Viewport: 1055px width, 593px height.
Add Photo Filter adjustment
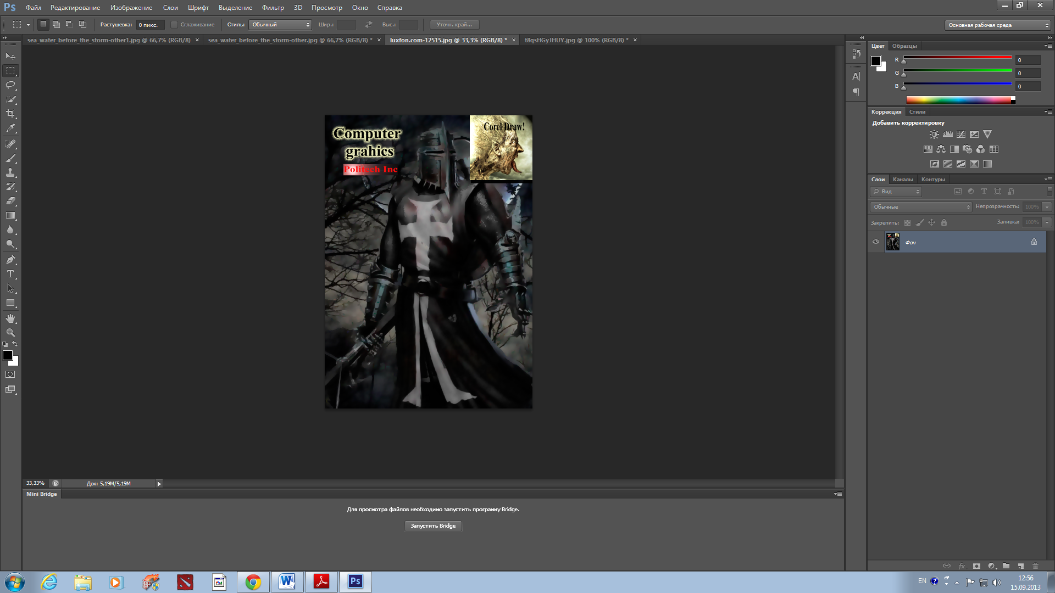pos(968,149)
